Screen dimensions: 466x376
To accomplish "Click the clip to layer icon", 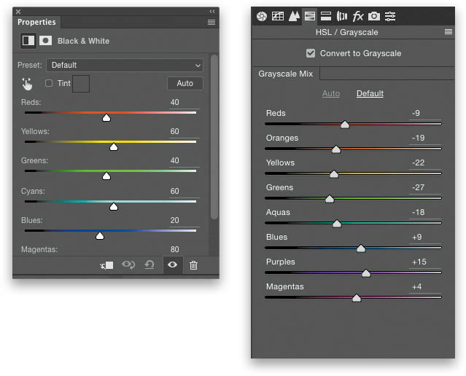I will tap(106, 265).
